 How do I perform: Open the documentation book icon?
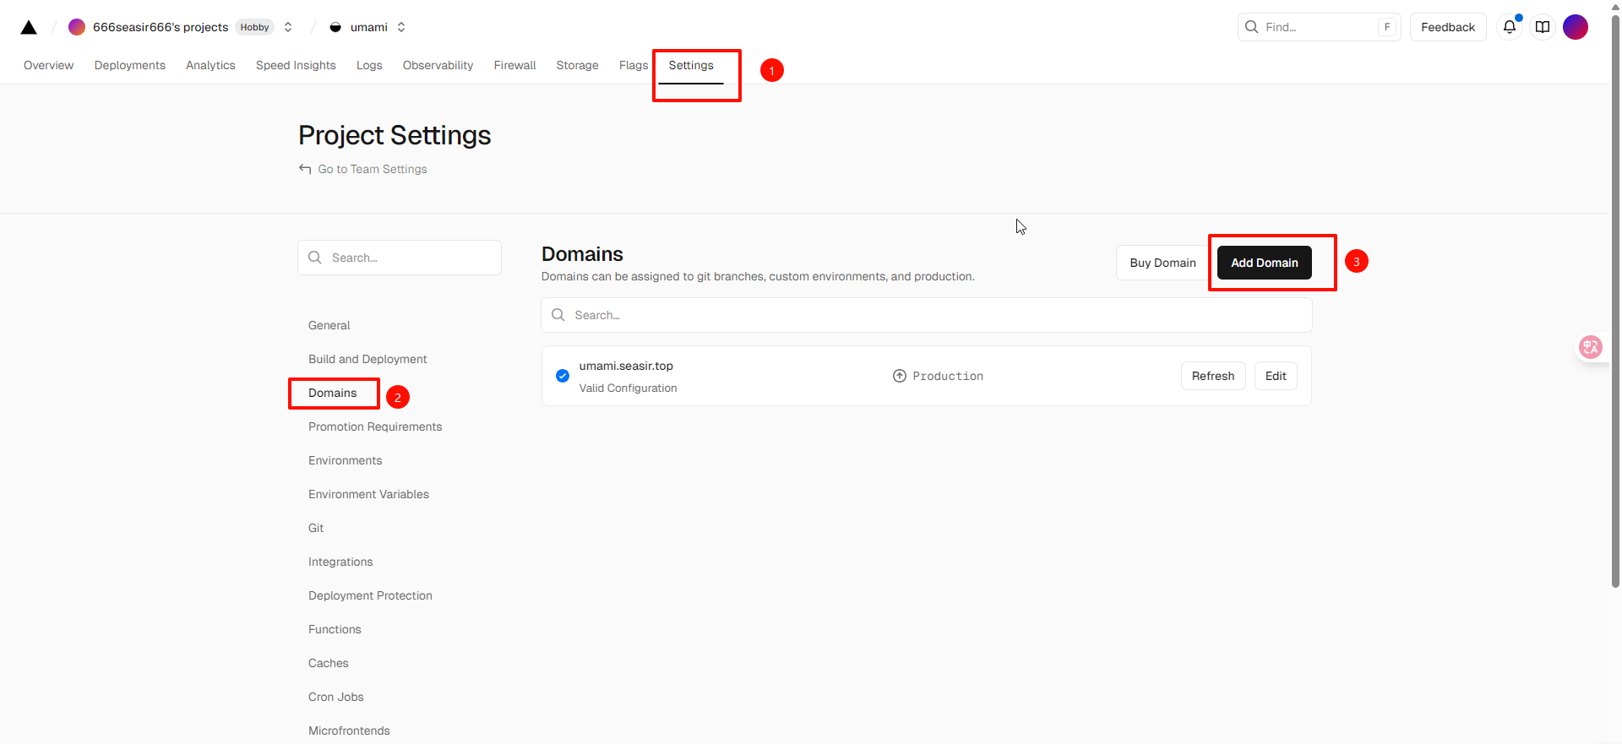(1543, 27)
